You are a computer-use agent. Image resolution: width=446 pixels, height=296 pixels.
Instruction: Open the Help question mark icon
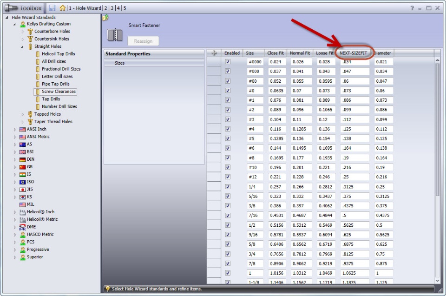click(x=412, y=8)
